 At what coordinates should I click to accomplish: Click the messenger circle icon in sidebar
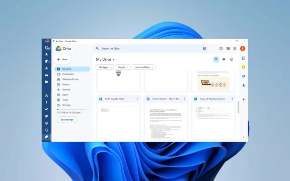47,123
